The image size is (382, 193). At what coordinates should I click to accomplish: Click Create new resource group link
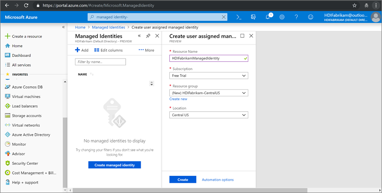tap(178, 99)
